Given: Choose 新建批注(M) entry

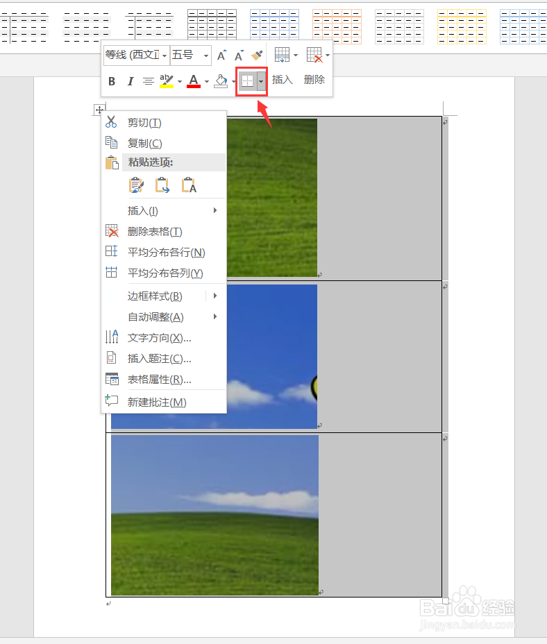Looking at the screenshot, I should pyautogui.click(x=157, y=402).
